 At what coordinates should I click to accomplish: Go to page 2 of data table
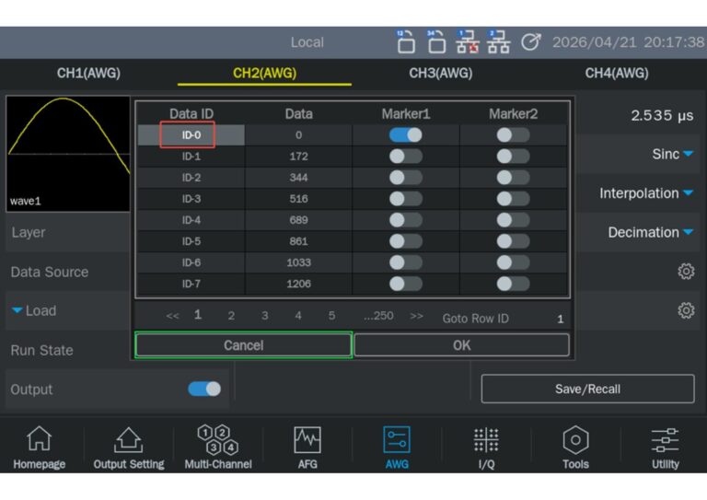pos(231,316)
